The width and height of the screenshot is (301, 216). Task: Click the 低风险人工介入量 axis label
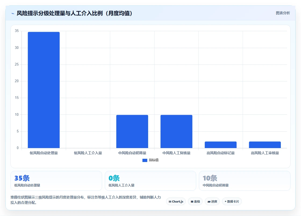click(88, 153)
